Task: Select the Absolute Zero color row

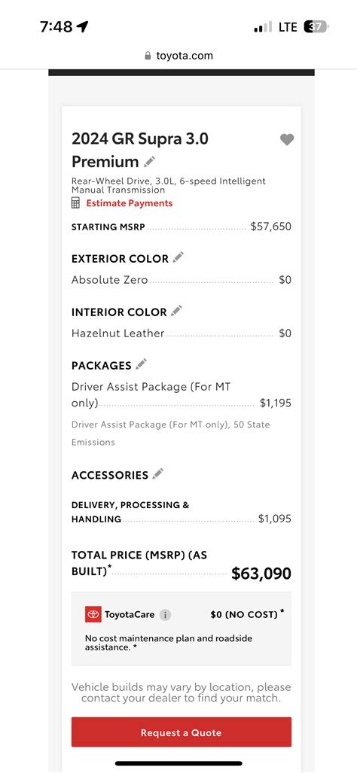Action: [182, 280]
